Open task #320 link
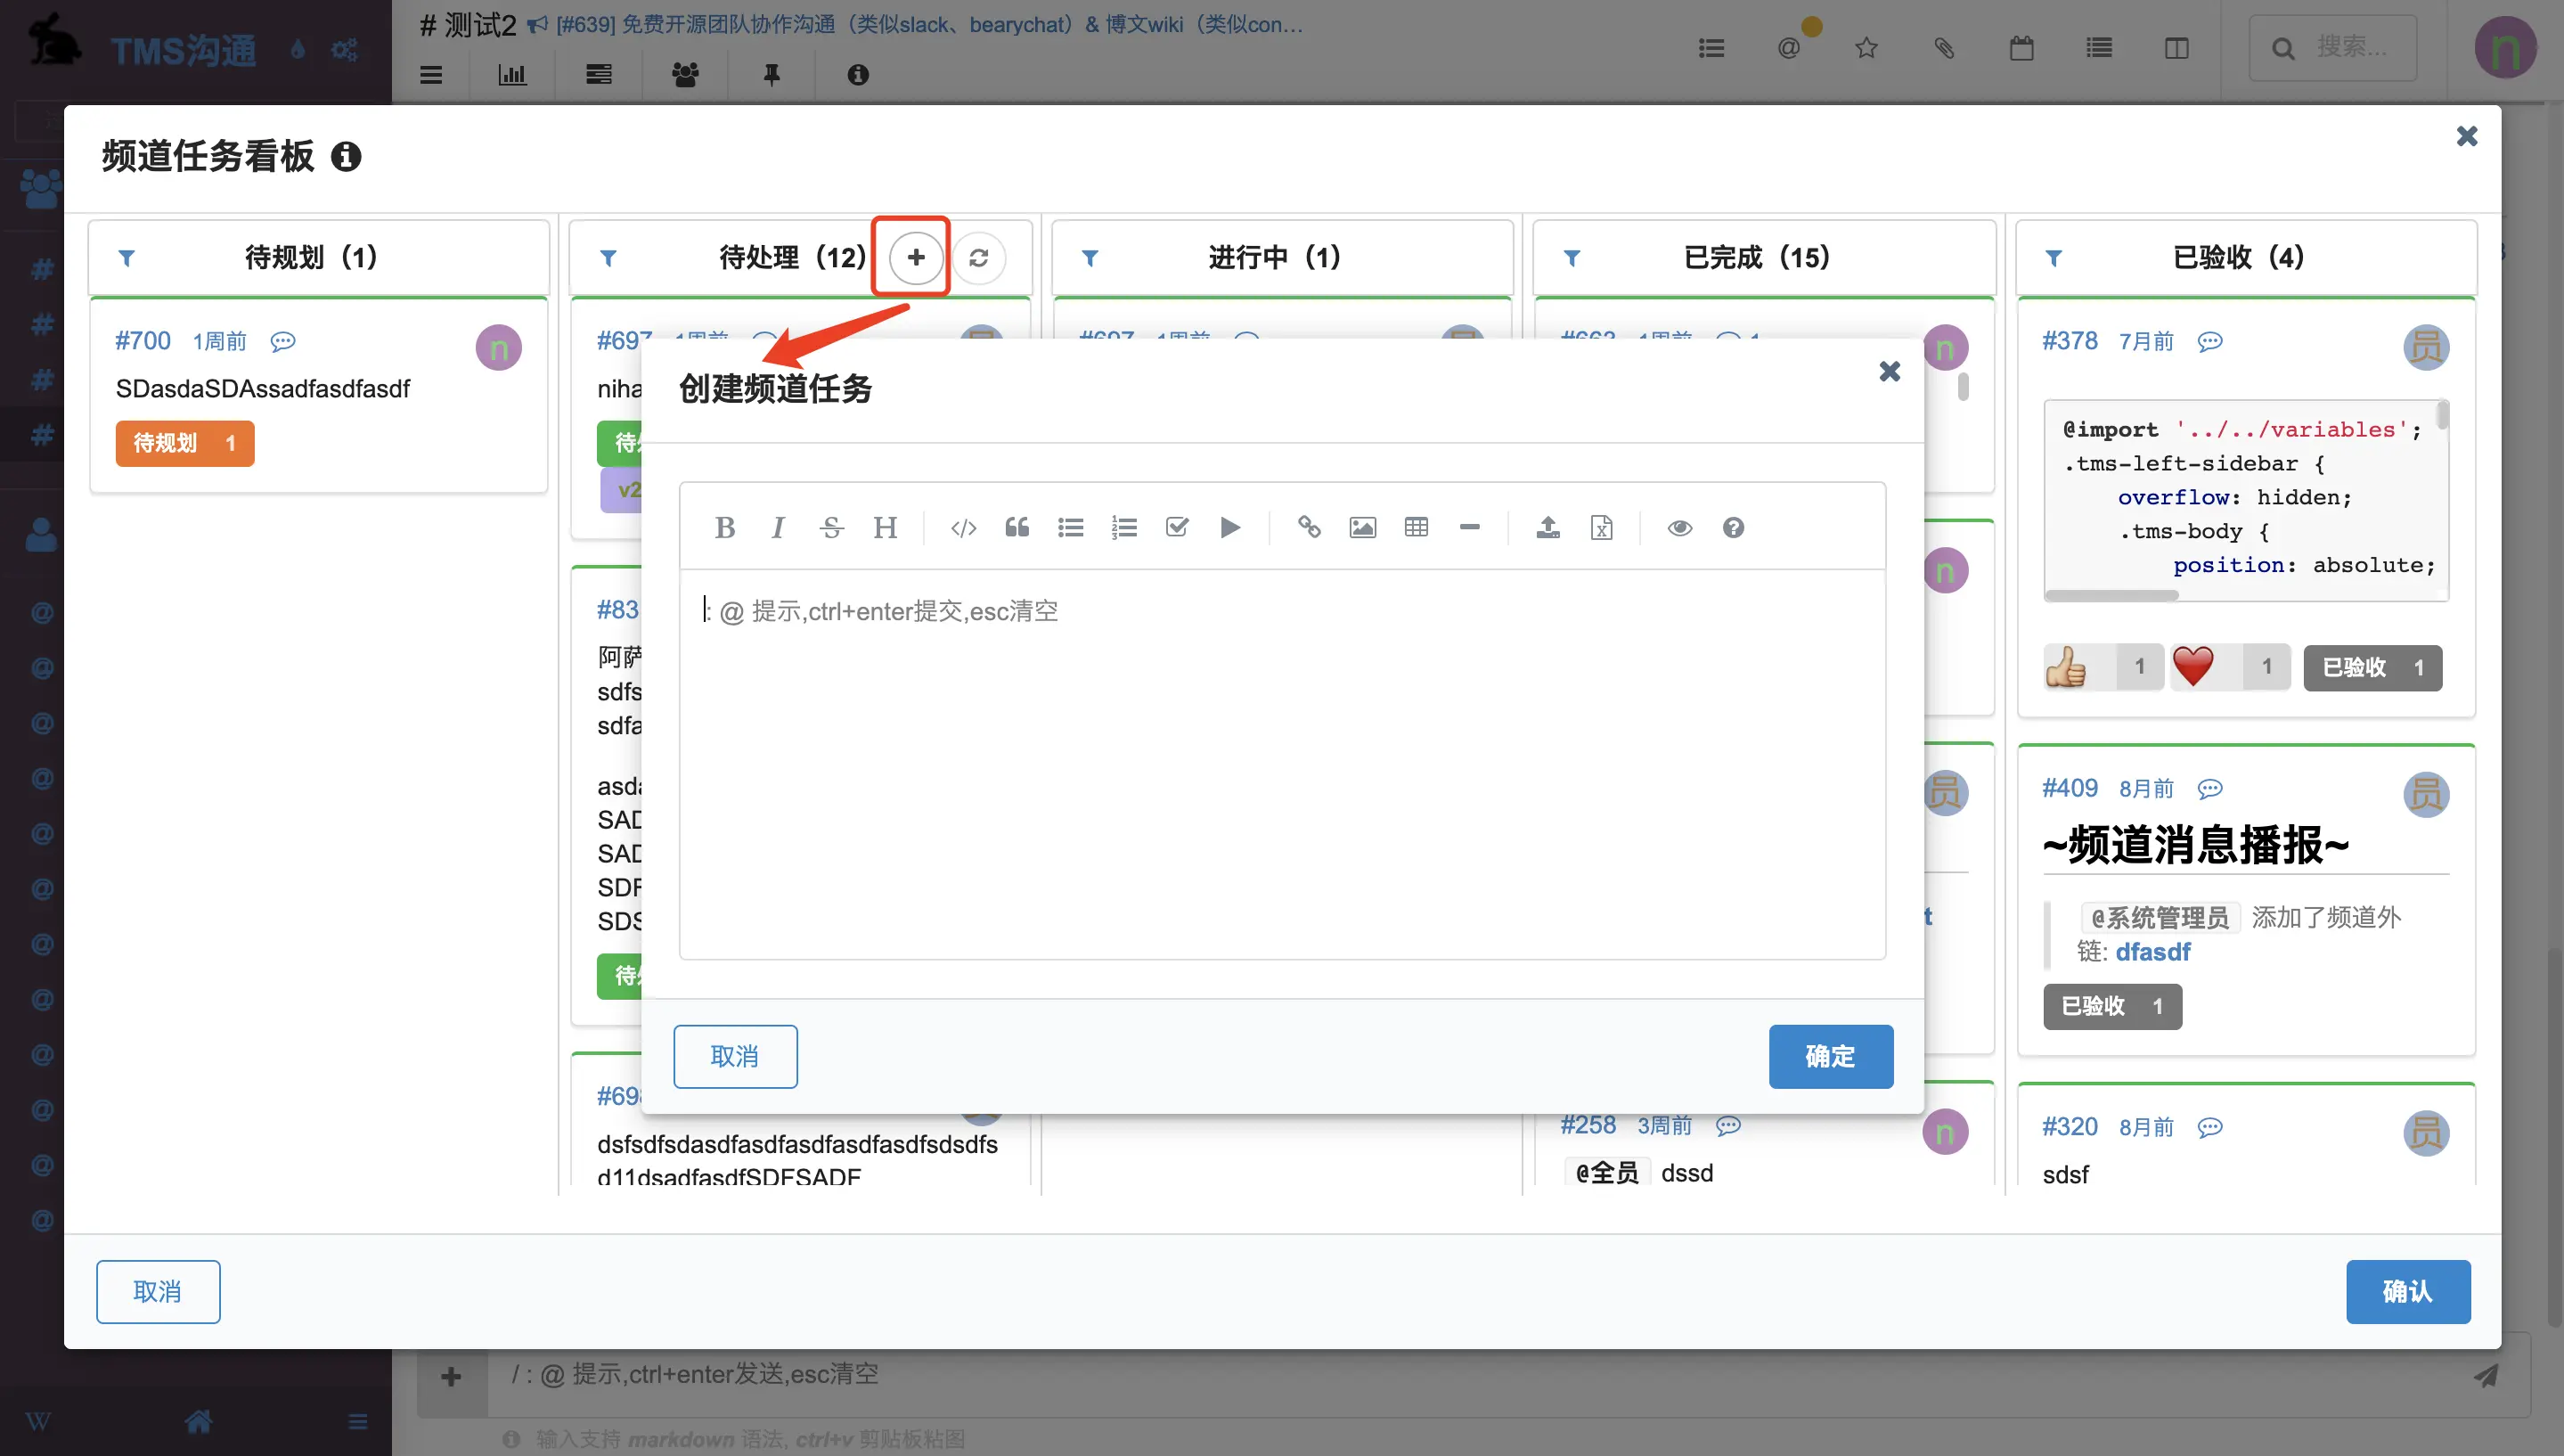 (2070, 1127)
